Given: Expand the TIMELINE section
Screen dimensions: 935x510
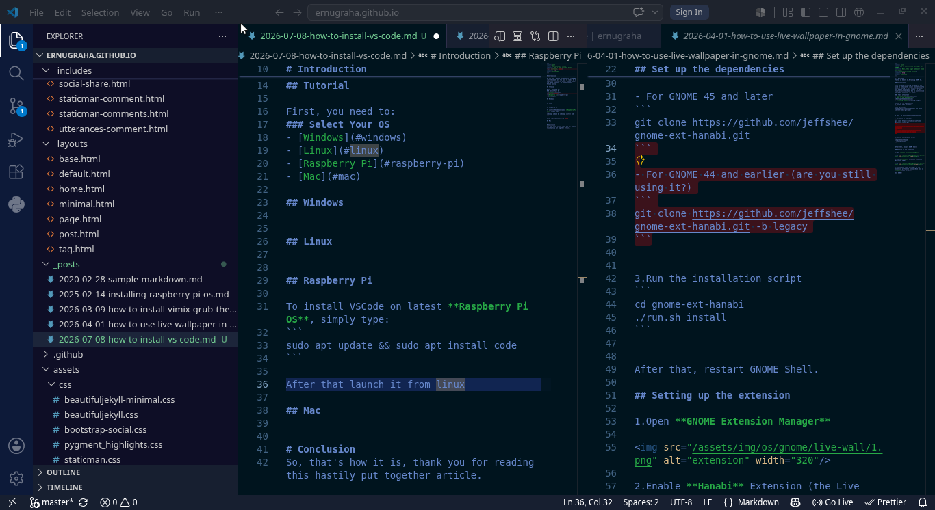Looking at the screenshot, I should tap(136, 487).
